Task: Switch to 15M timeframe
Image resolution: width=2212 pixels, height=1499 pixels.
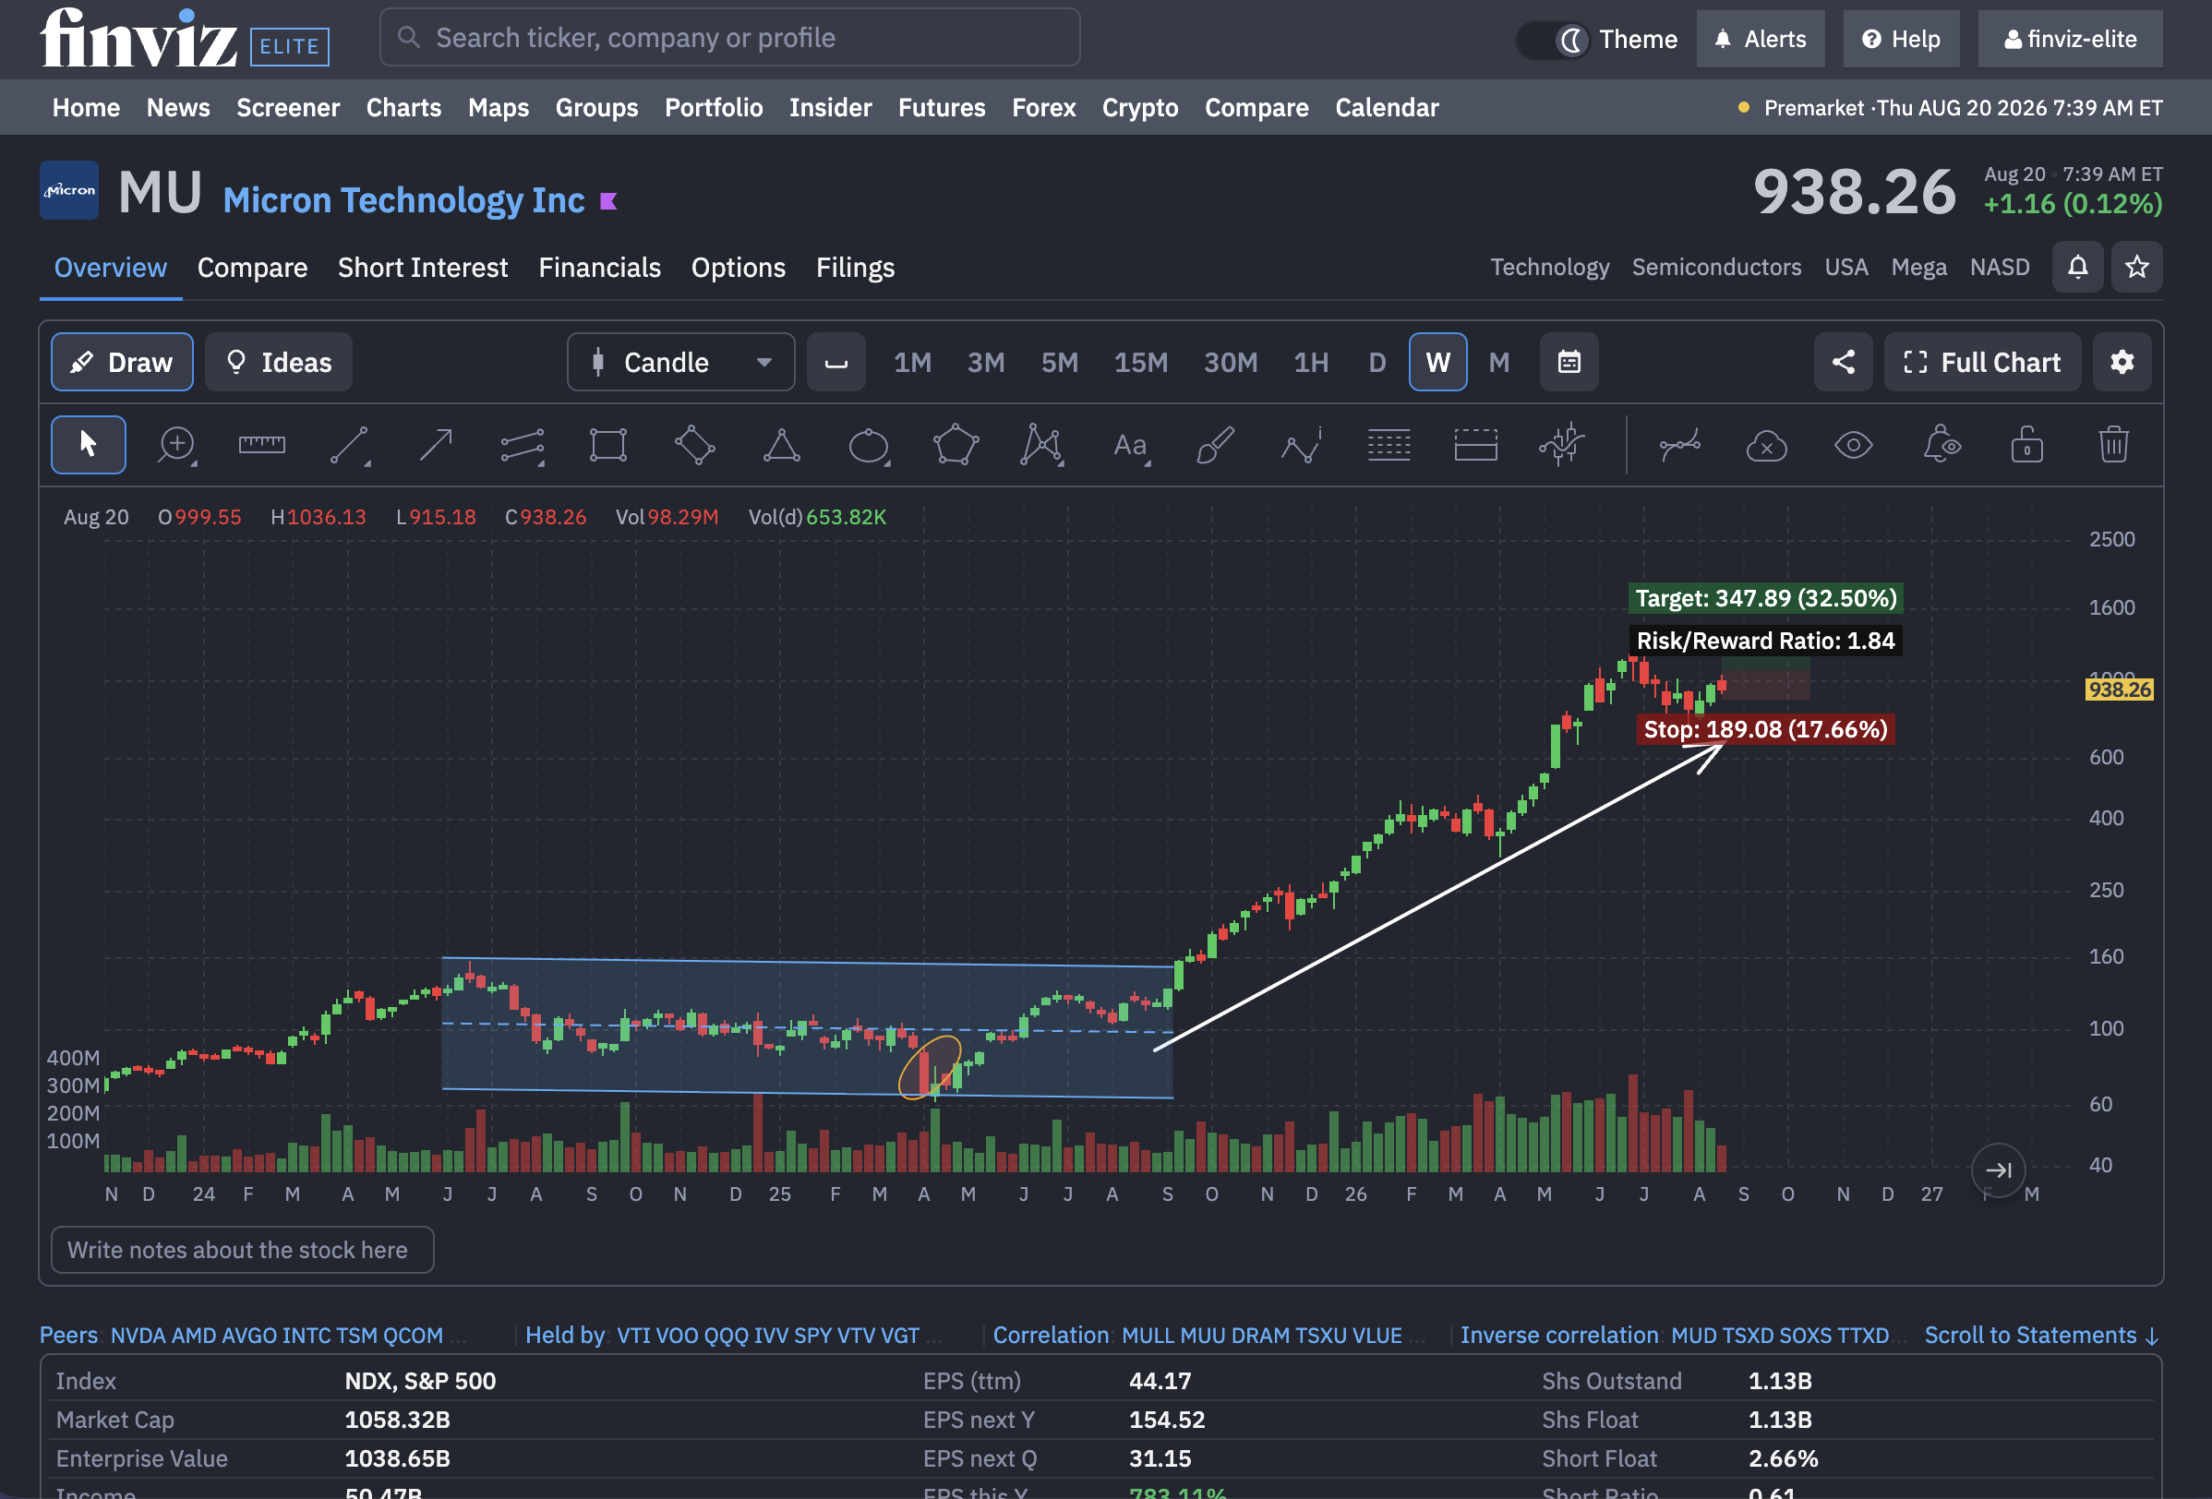Action: [1140, 362]
